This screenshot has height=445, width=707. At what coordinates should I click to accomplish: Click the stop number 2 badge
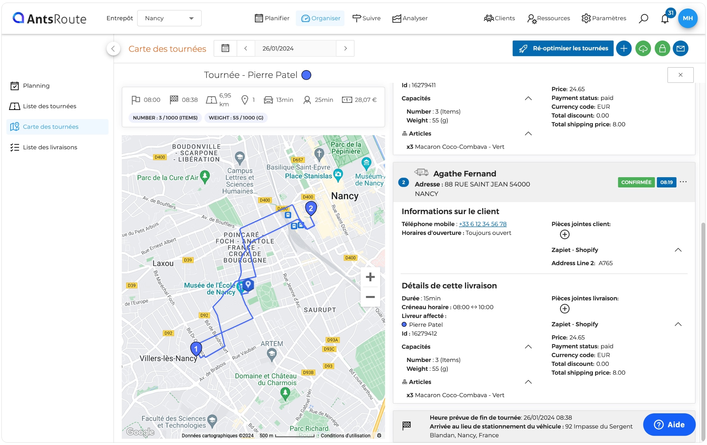[x=403, y=182]
